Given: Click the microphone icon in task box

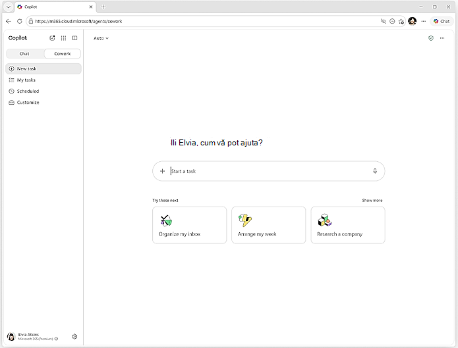Looking at the screenshot, I should (375, 171).
